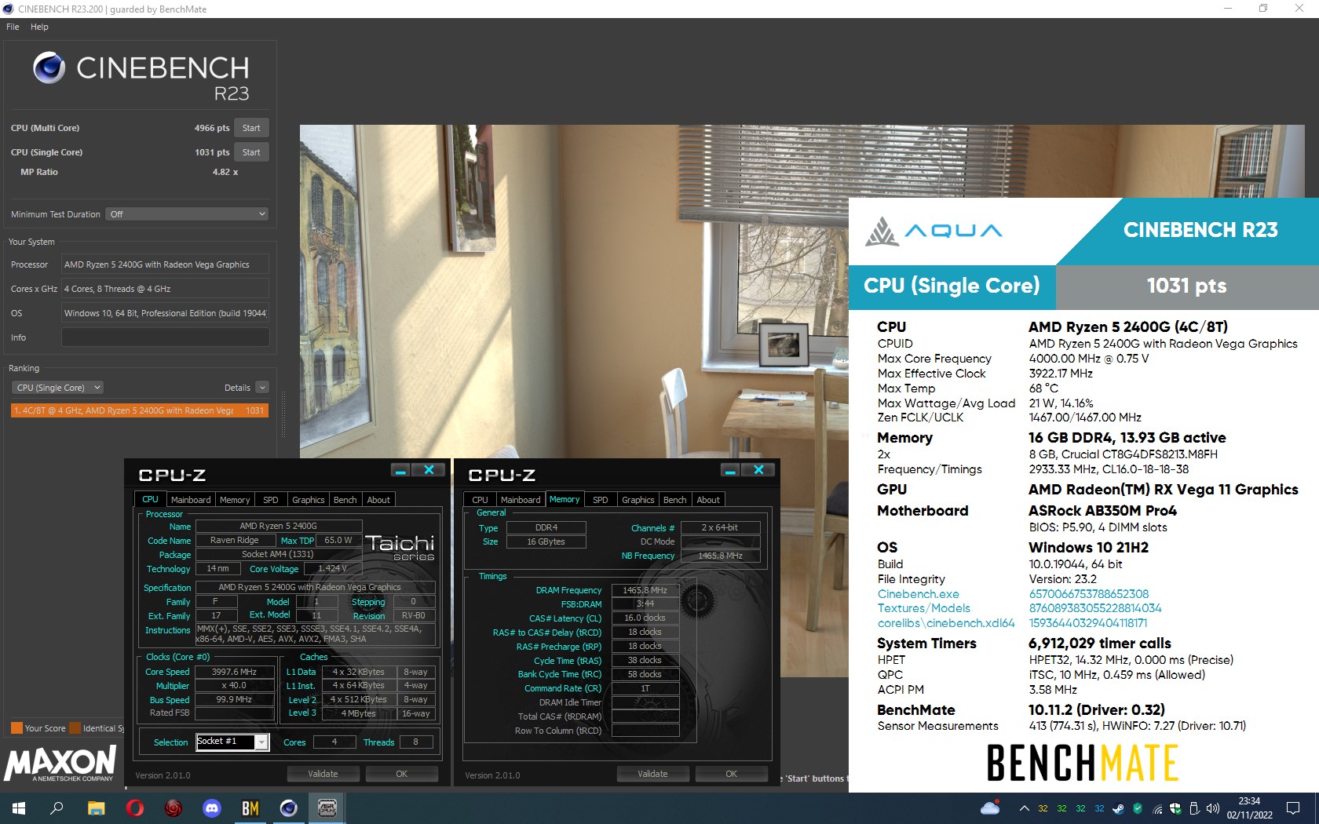Click the Textures/Models hash link
The height and width of the screenshot is (824, 1319).
[x=1095, y=608]
